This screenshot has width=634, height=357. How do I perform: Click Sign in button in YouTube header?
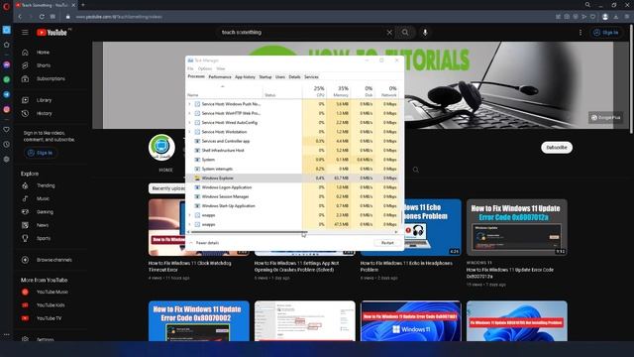tap(606, 33)
